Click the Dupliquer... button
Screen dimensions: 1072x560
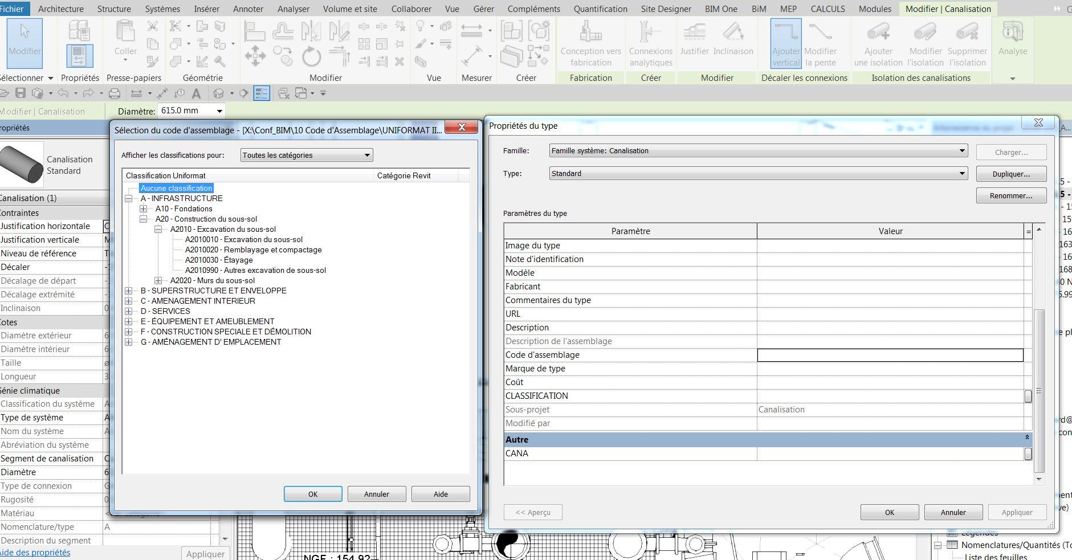point(1011,174)
